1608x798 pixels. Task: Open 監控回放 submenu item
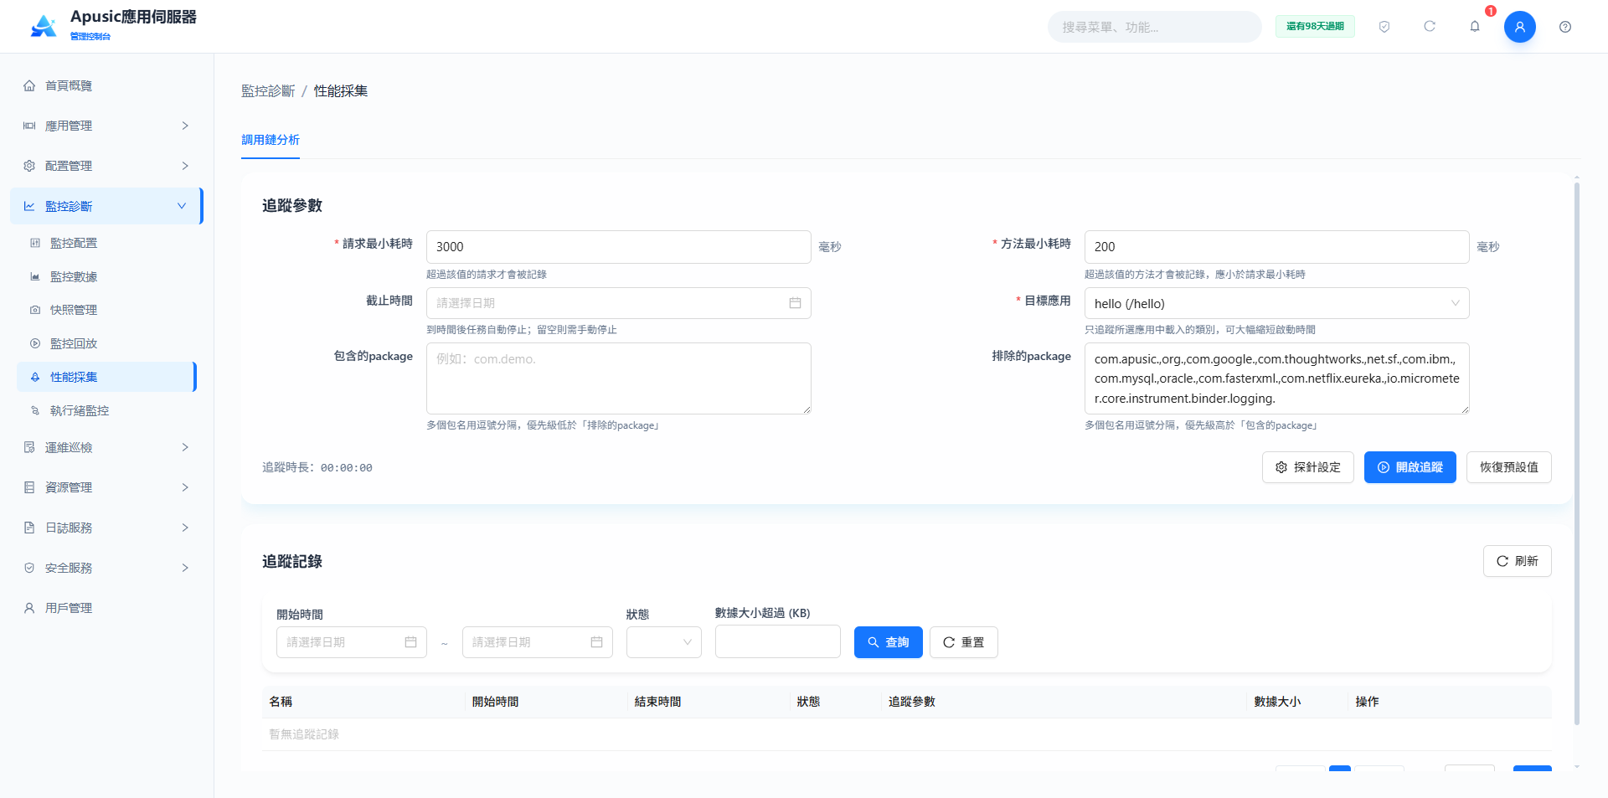[106, 343]
